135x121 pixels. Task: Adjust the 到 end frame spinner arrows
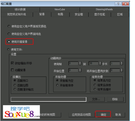(x=100, y=63)
